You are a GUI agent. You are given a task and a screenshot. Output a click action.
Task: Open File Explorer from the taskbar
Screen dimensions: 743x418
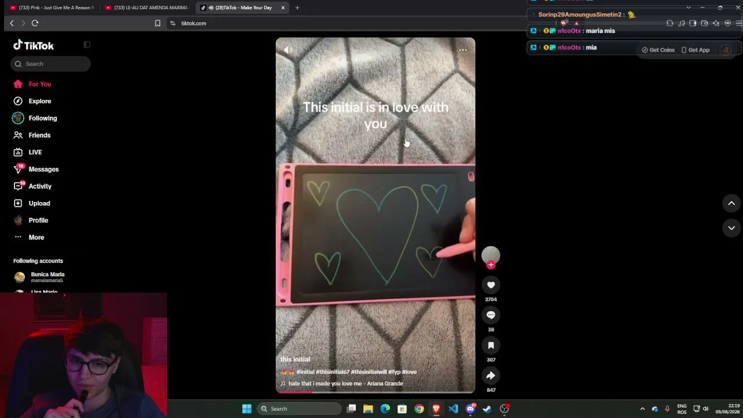[368, 409]
